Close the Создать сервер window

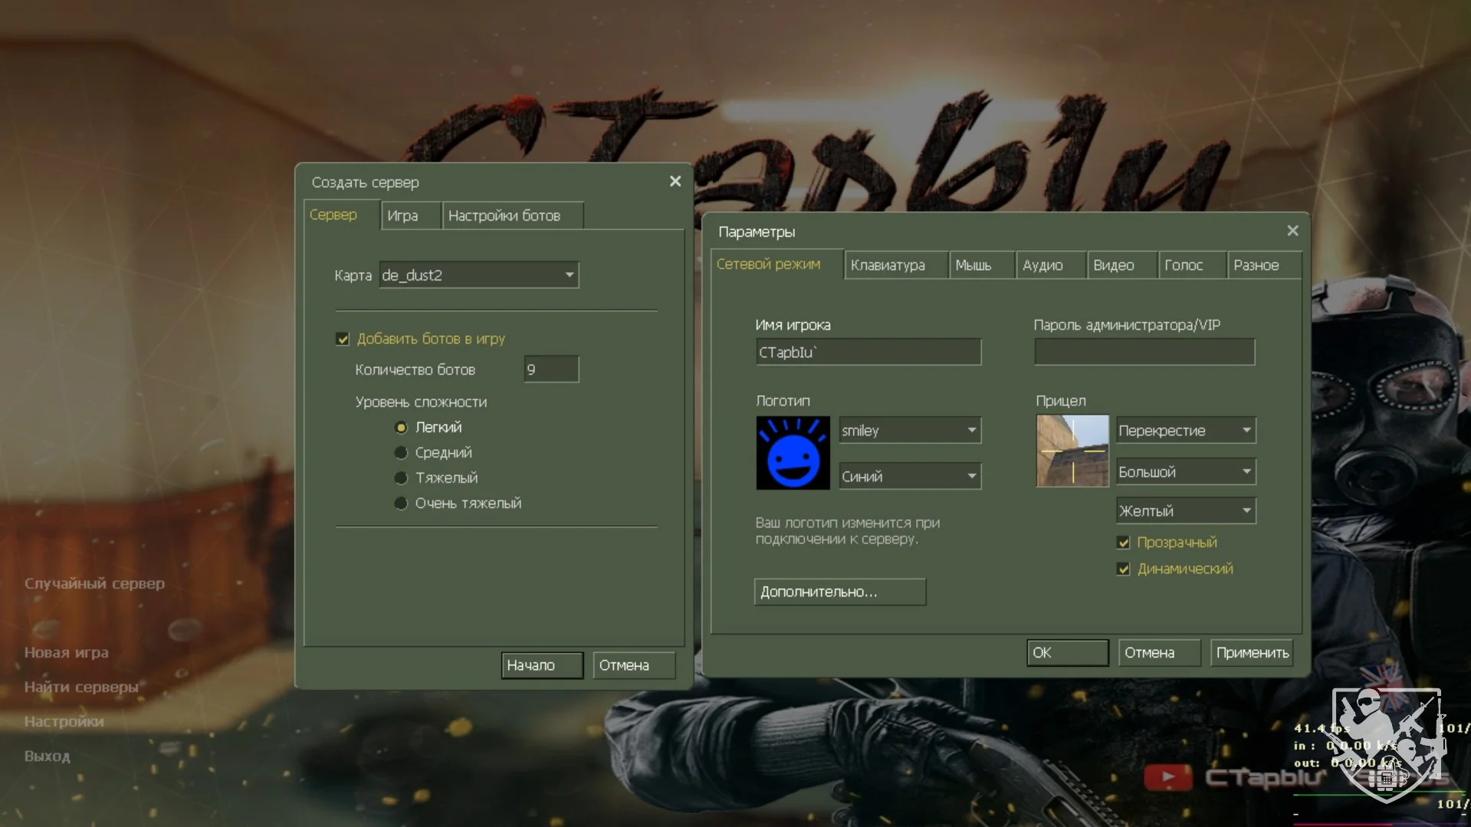click(675, 182)
